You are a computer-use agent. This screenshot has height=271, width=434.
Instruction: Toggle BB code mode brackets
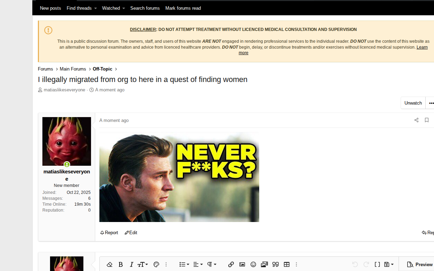click(x=377, y=264)
